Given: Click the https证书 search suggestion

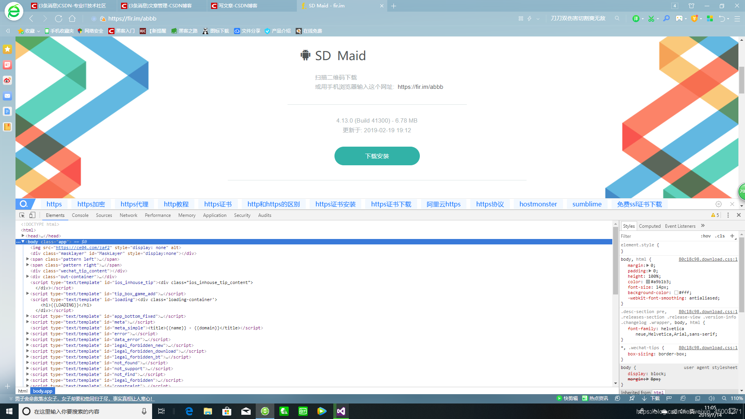Looking at the screenshot, I should point(218,204).
